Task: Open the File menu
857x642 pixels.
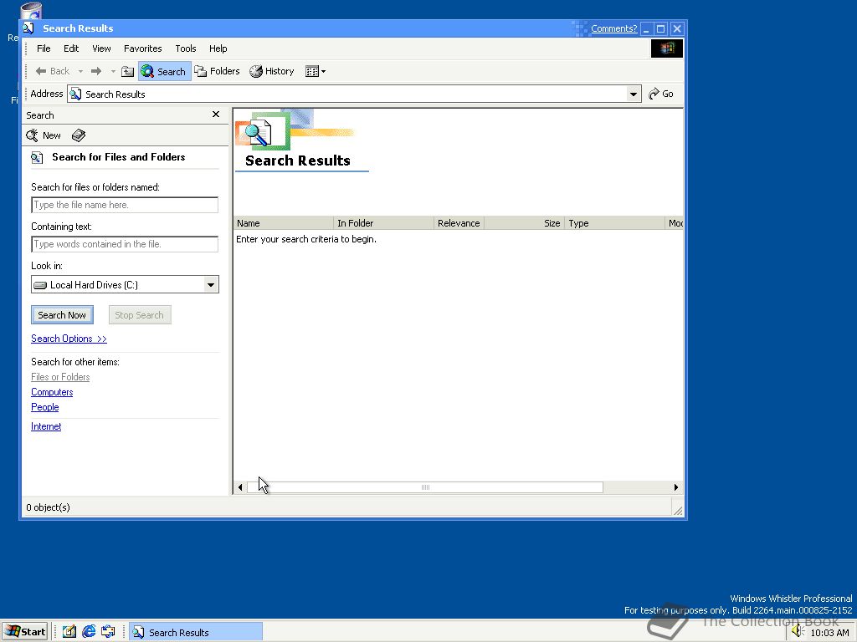Action: (x=44, y=48)
